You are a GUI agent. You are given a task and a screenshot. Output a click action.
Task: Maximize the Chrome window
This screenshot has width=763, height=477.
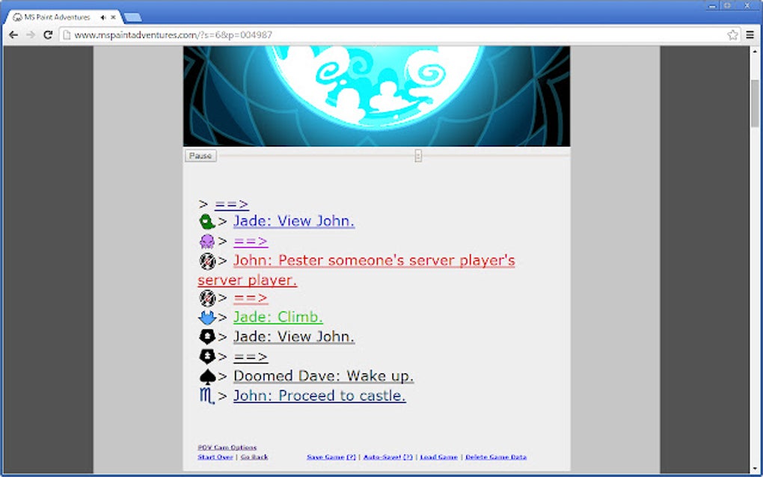point(727,6)
